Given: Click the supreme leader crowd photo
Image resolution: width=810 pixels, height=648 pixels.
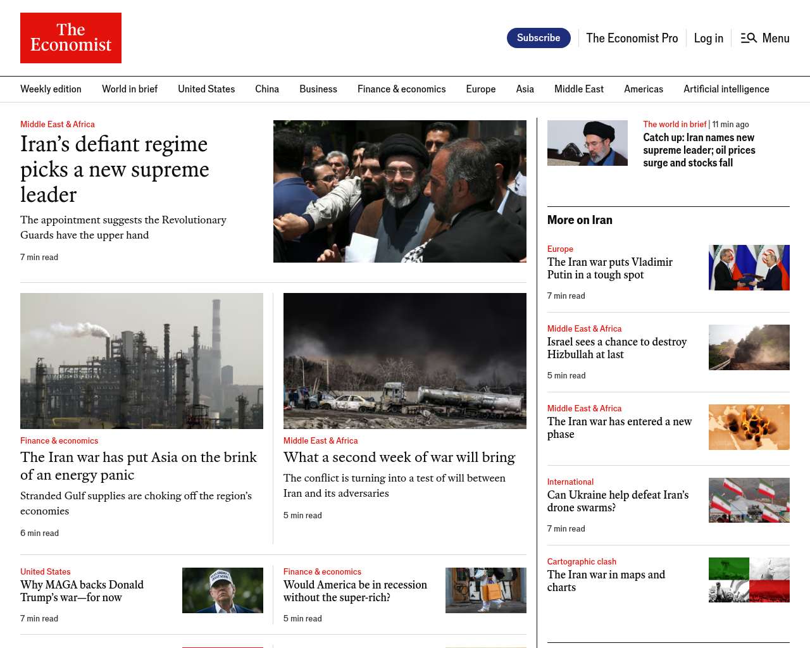Looking at the screenshot, I should pyautogui.click(x=399, y=191).
